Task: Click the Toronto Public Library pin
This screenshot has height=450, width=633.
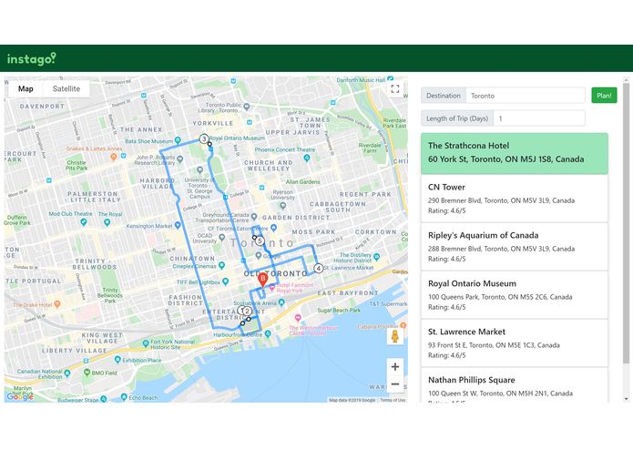Action: (x=247, y=107)
